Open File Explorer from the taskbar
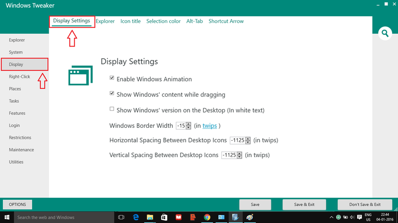Viewport: 398px width, 223px height. click(150, 217)
